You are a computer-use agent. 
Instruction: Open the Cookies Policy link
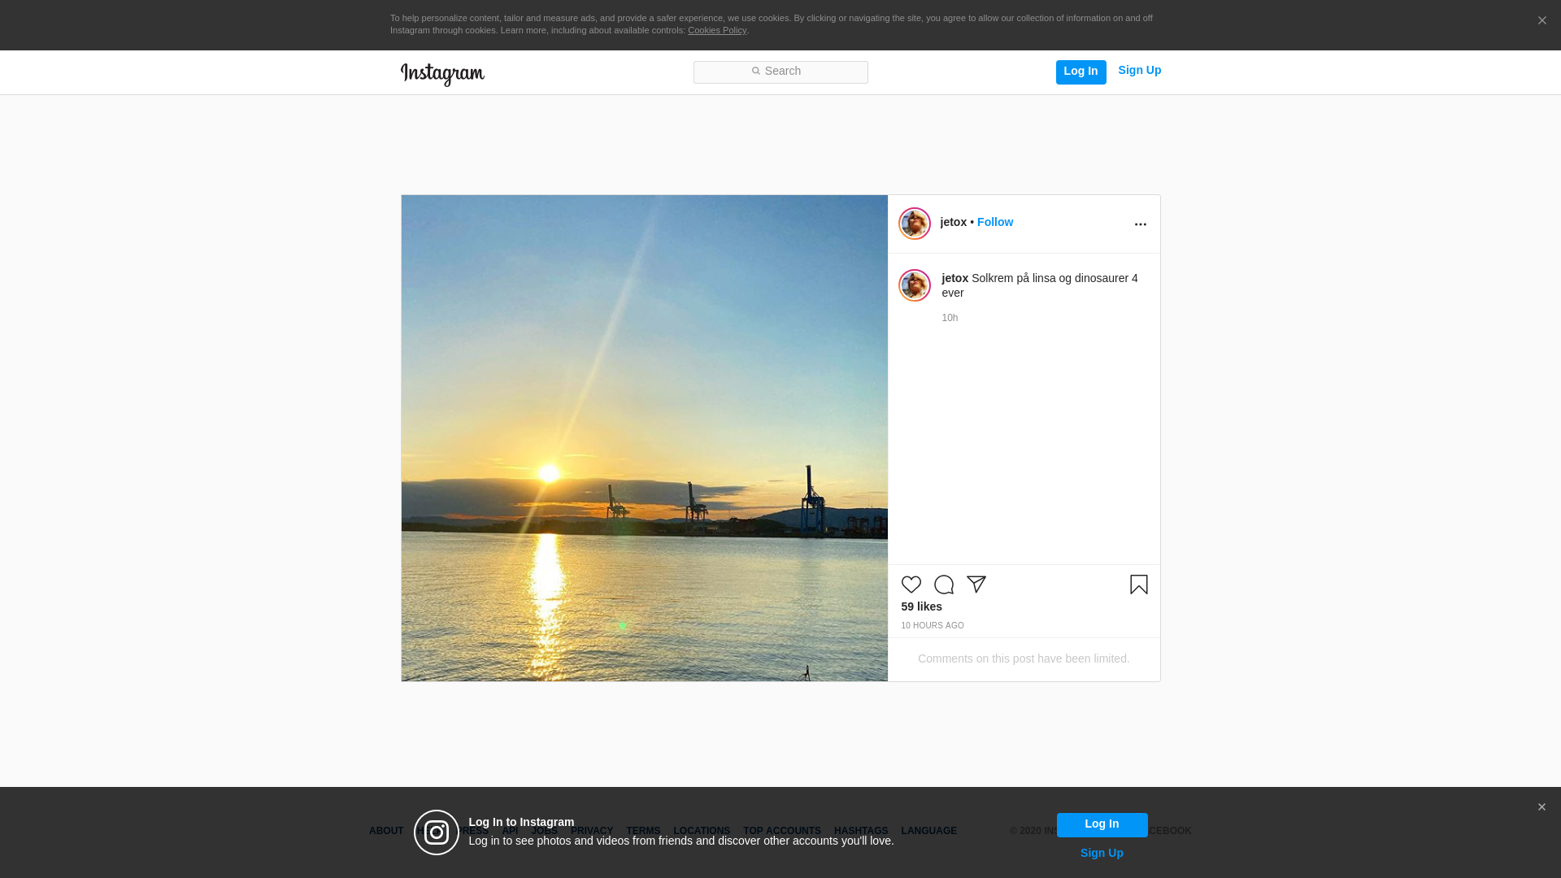[717, 30]
